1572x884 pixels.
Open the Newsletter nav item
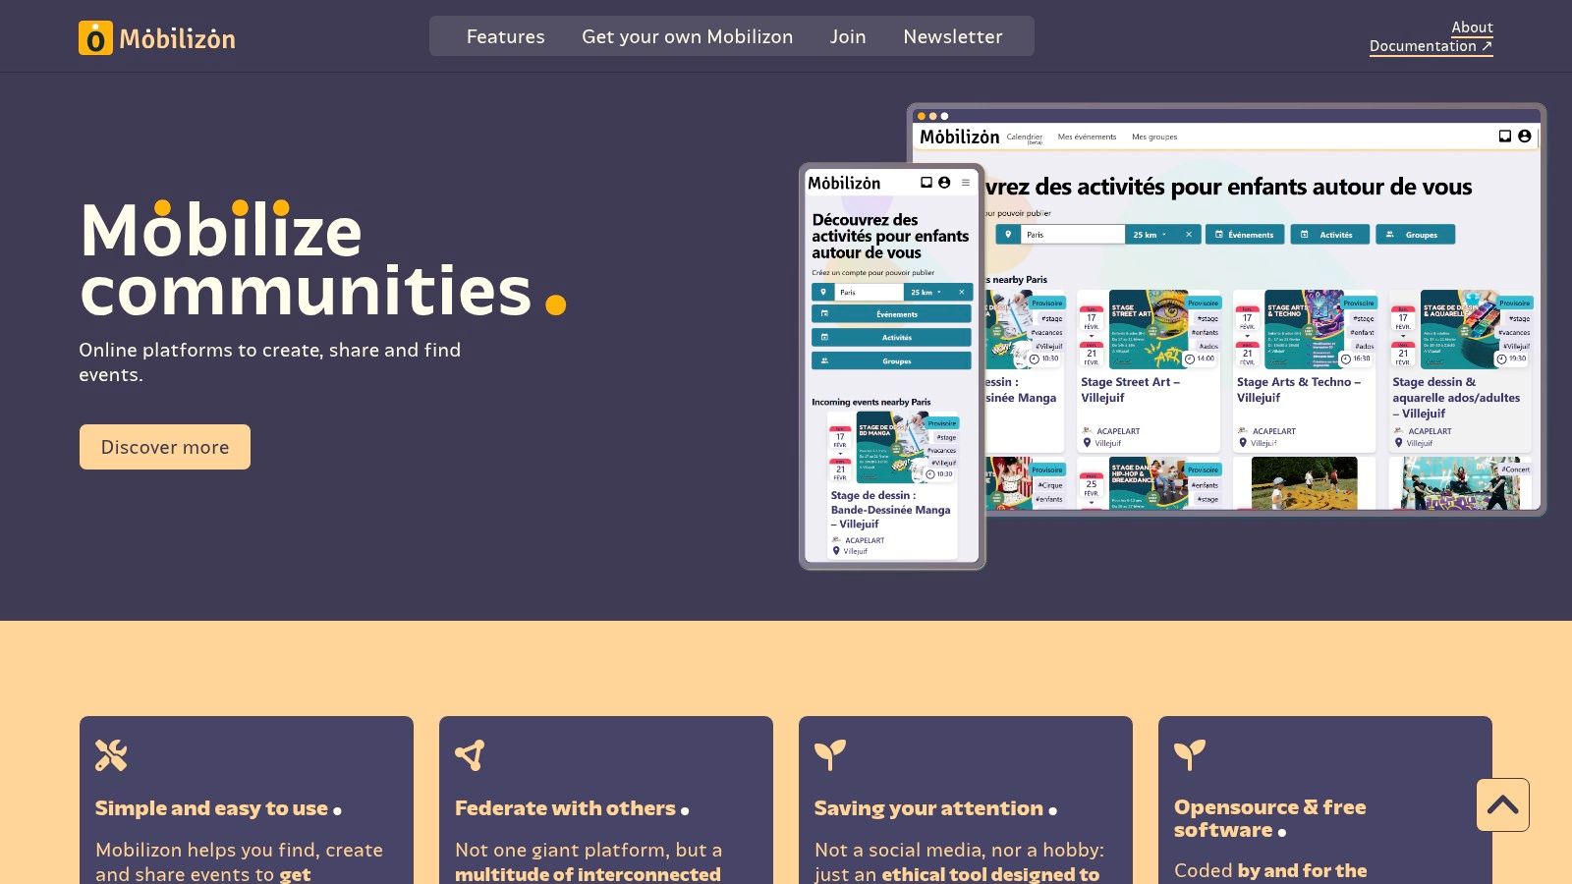952,36
